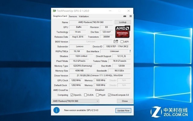
Task: Click the BIOS export share arrow icon
Action: (116, 42)
